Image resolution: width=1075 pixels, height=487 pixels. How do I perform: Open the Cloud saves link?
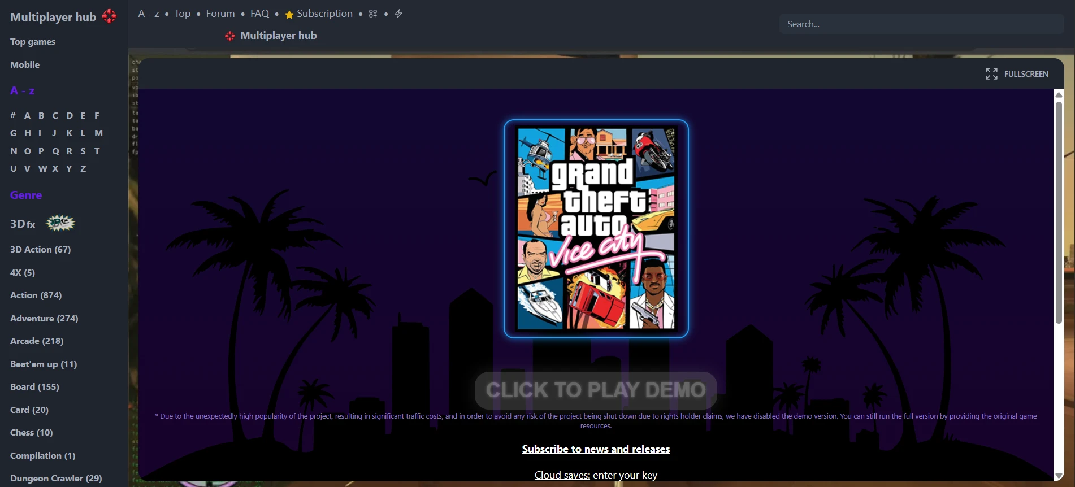click(x=562, y=475)
